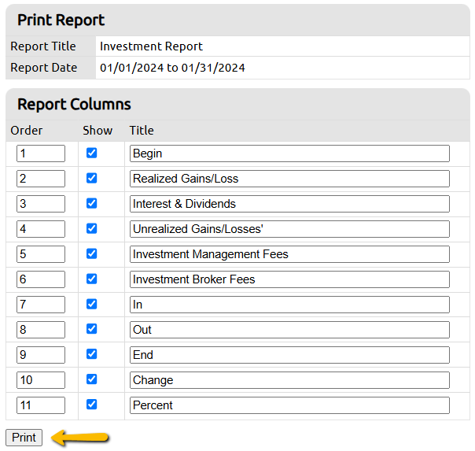475x451 pixels.
Task: Focus the Order field containing 1
Action: tap(41, 153)
